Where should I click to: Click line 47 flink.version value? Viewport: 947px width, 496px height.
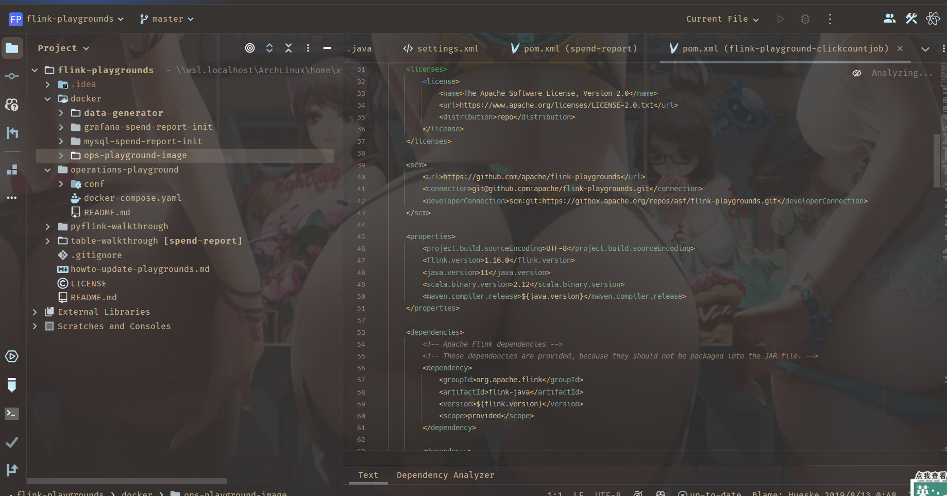click(497, 260)
